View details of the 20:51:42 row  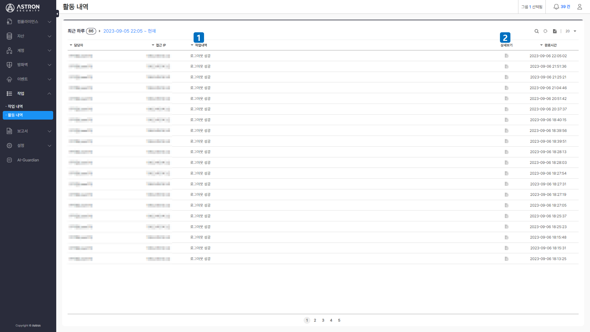coord(506,98)
